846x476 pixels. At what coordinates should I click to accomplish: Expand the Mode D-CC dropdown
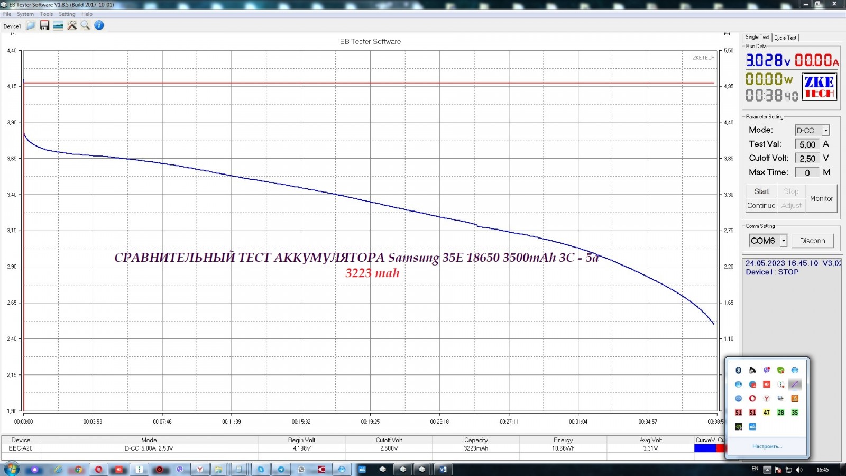tap(825, 131)
